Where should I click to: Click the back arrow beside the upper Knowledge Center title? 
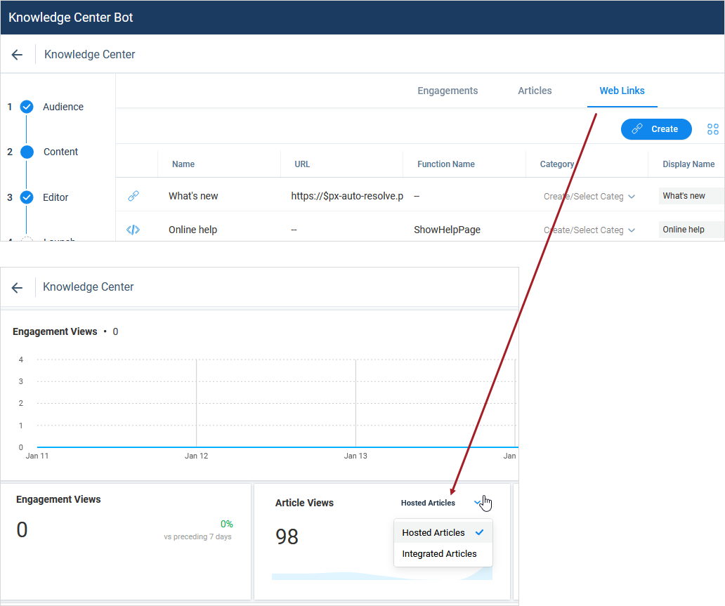(17, 55)
